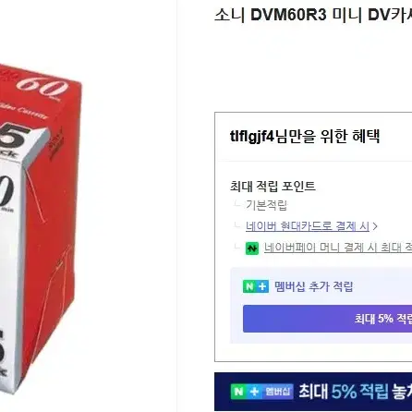Click the green Naver Pay money icon

pos(252,248)
